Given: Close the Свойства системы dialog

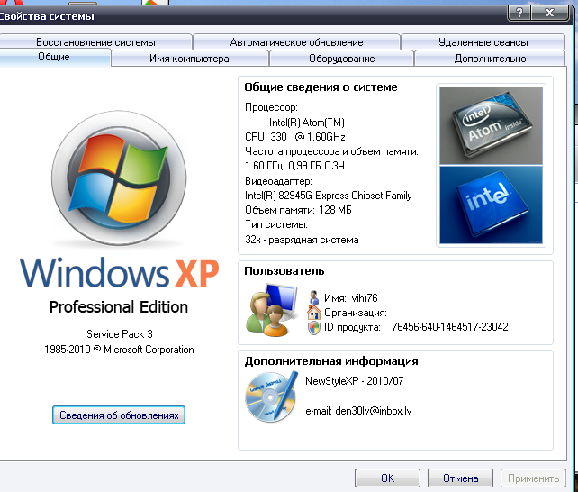Looking at the screenshot, I should [x=549, y=13].
